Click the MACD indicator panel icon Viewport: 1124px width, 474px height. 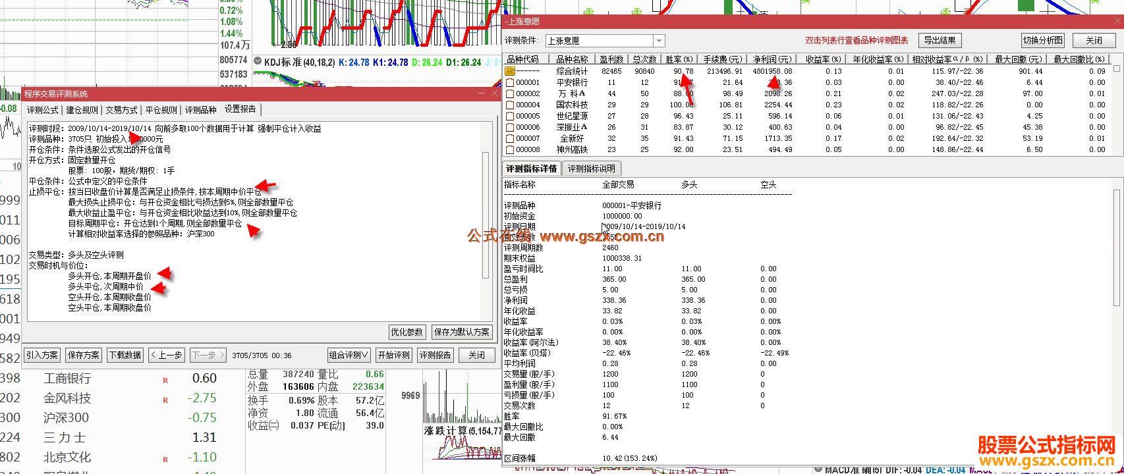818,469
